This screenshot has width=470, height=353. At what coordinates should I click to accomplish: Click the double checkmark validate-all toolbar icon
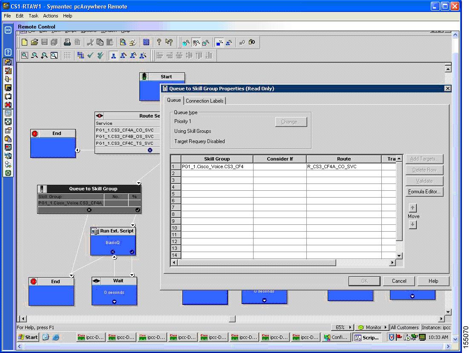click(x=101, y=55)
